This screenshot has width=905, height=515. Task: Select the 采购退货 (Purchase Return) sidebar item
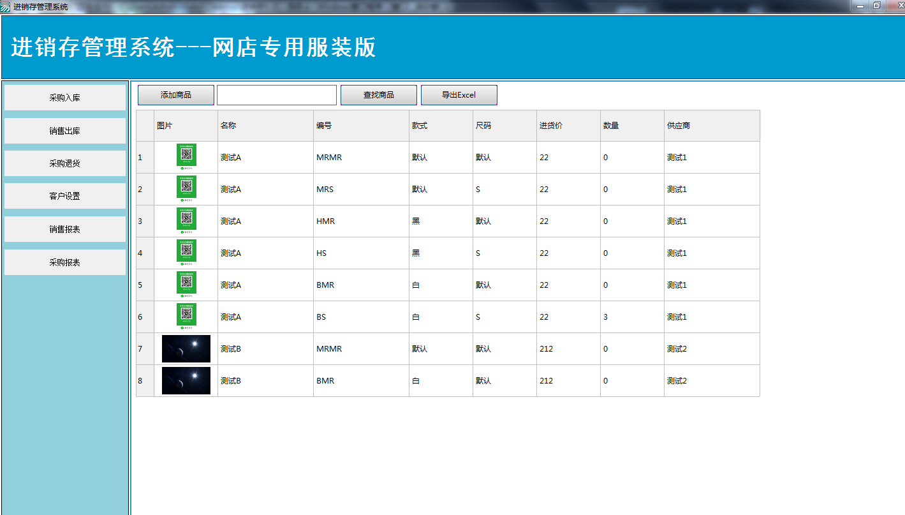[x=64, y=163]
